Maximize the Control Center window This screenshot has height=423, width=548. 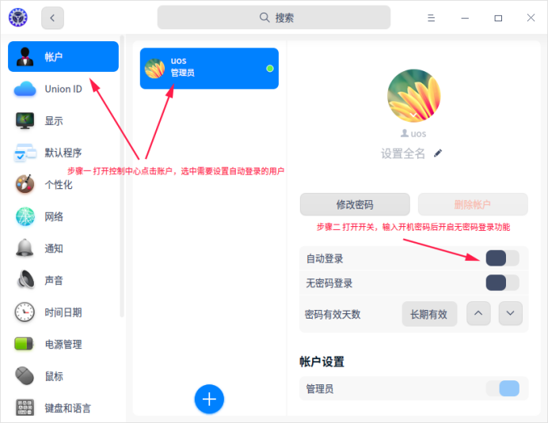(498, 18)
